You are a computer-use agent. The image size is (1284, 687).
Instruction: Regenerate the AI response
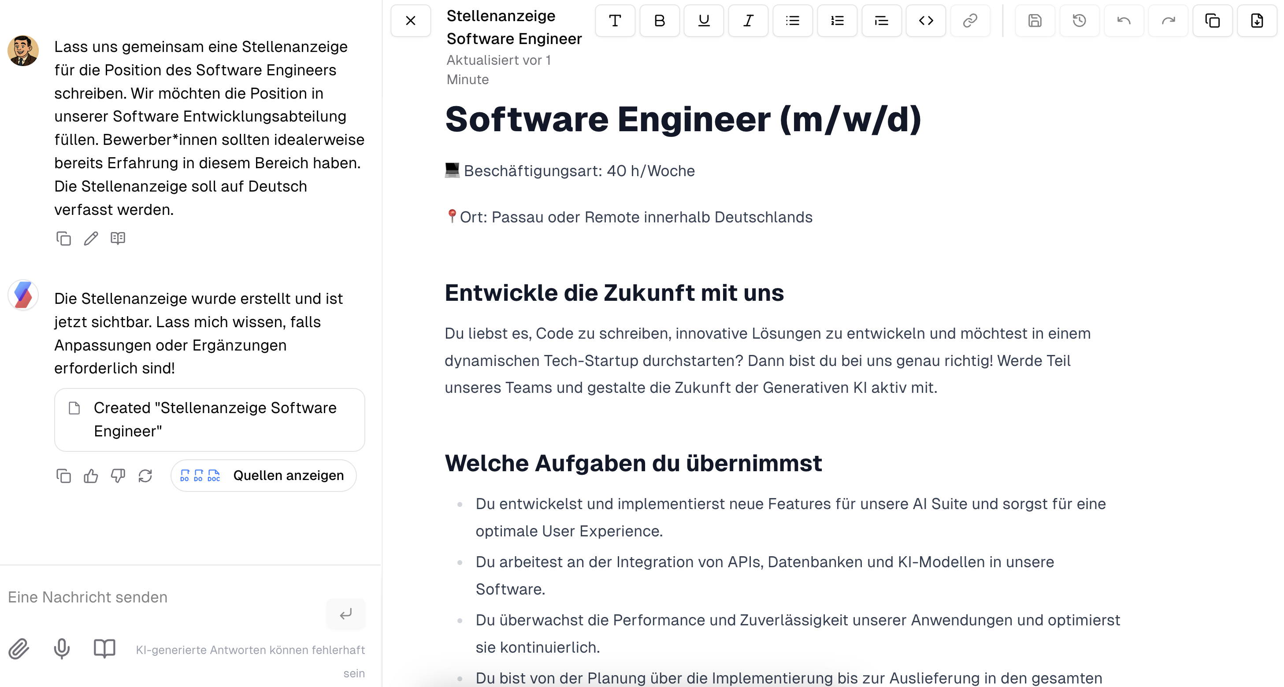tap(145, 476)
